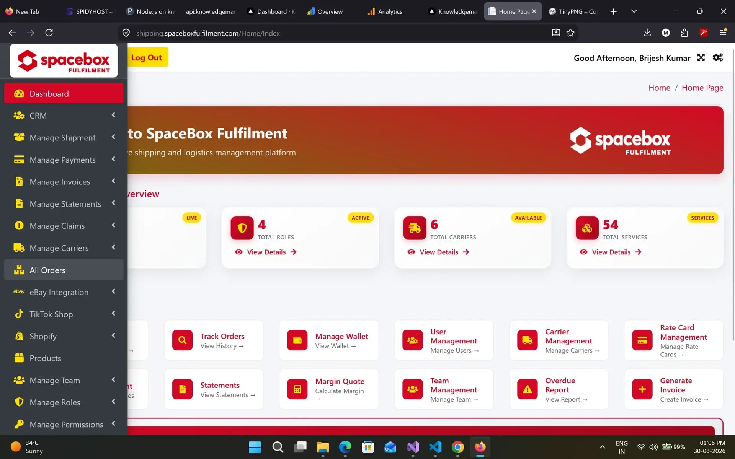This screenshot has height=459, width=735.
Task: Click the Track Orders search icon
Action: click(x=182, y=340)
